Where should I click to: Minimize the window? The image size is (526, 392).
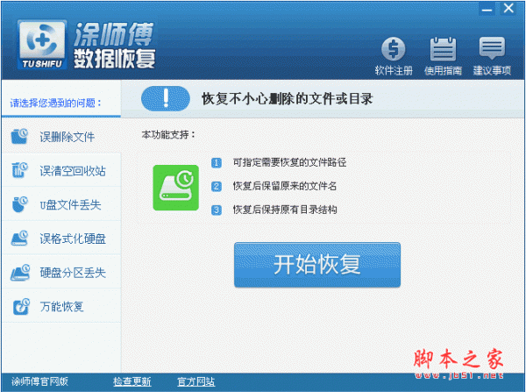[x=487, y=9]
